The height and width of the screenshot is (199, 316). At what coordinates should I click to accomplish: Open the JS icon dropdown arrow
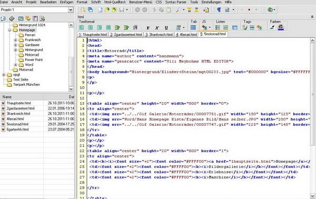click(x=210, y=27)
